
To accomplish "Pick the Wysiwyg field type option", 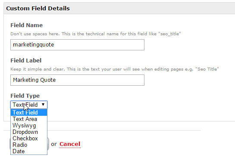I will click(x=29, y=126).
